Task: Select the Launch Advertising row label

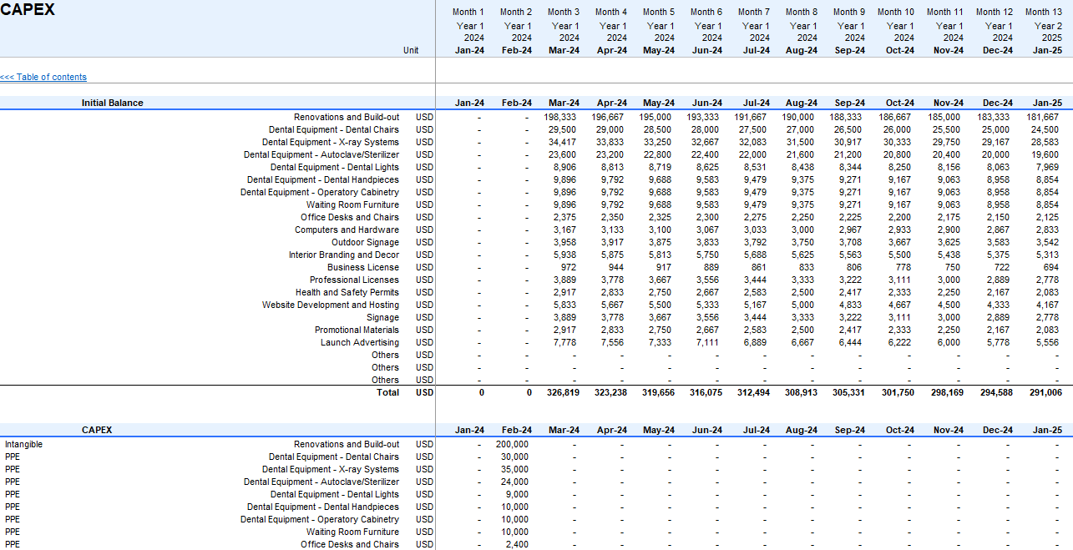Action: [359, 342]
